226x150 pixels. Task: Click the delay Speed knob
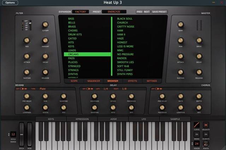(113, 96)
